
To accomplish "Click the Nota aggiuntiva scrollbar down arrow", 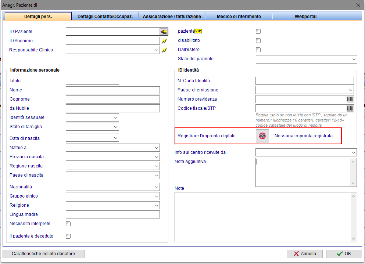I will 353,183.
